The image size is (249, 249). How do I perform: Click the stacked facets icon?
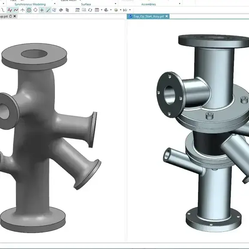[x=67, y=10]
